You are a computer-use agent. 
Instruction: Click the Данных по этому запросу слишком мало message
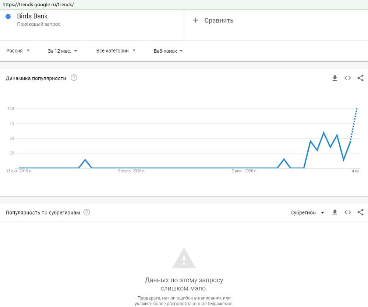[184, 284]
